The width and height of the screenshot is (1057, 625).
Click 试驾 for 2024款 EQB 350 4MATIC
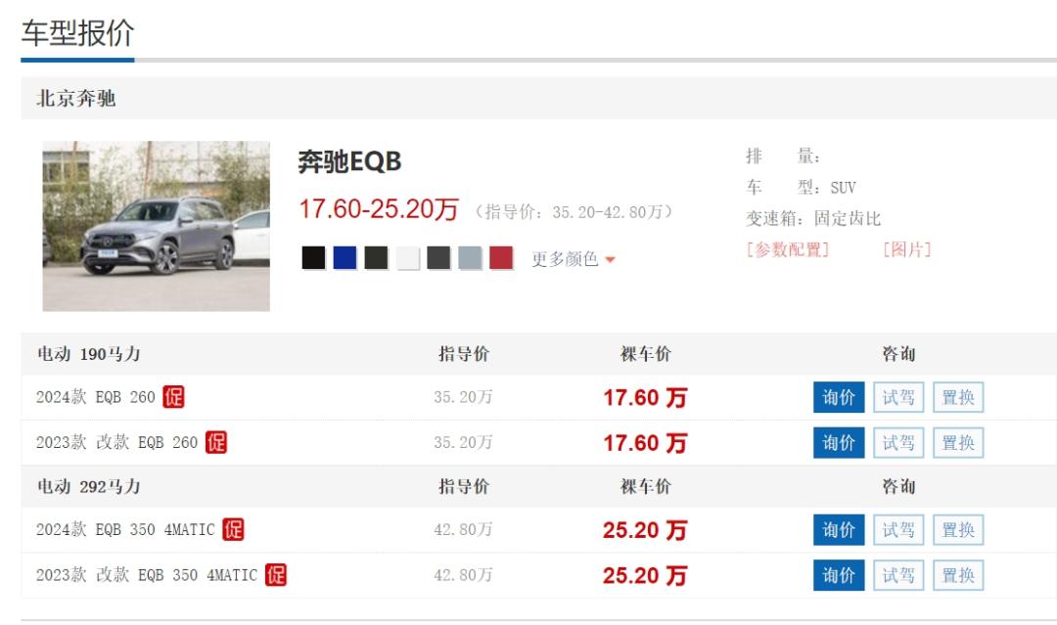(898, 529)
